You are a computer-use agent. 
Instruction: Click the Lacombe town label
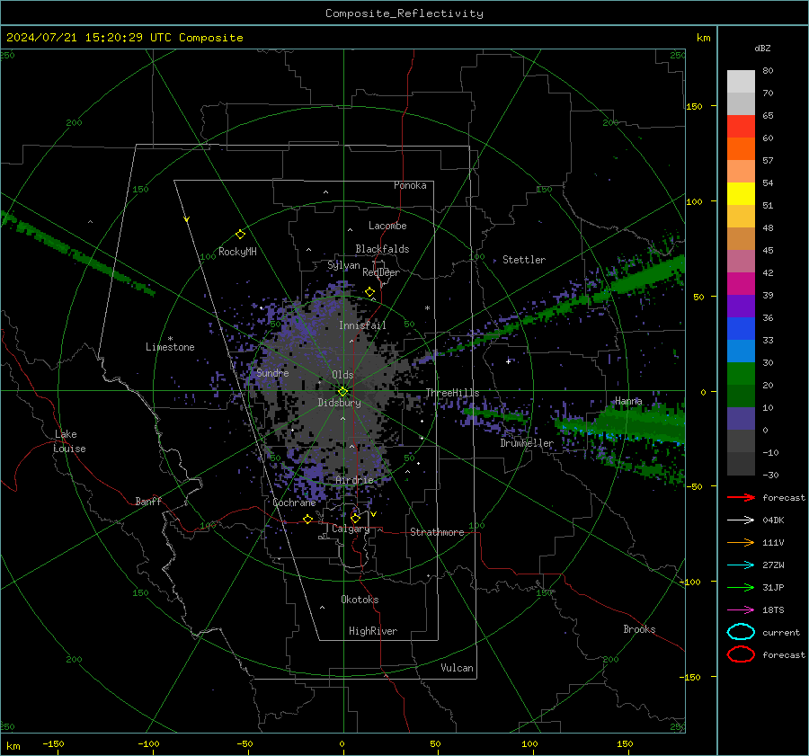[387, 226]
